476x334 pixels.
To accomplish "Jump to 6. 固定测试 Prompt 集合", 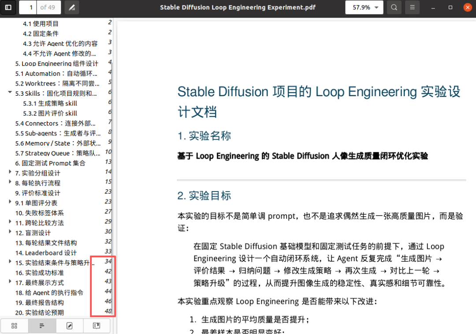I will (50, 163).
